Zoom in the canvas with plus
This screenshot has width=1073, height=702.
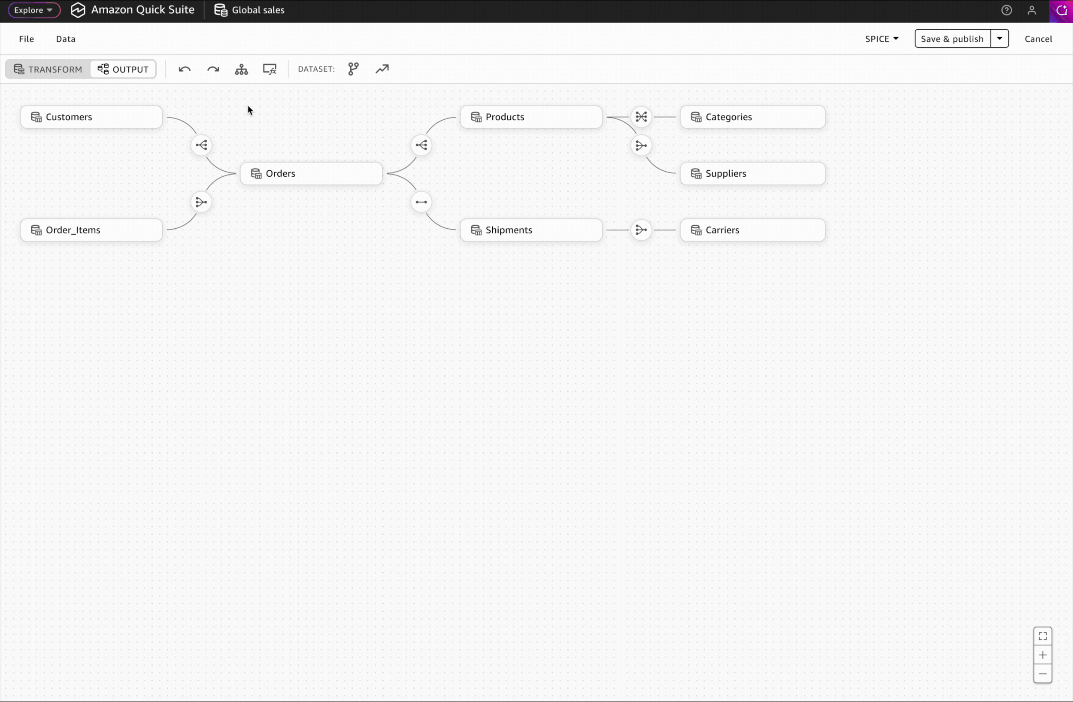coord(1043,655)
